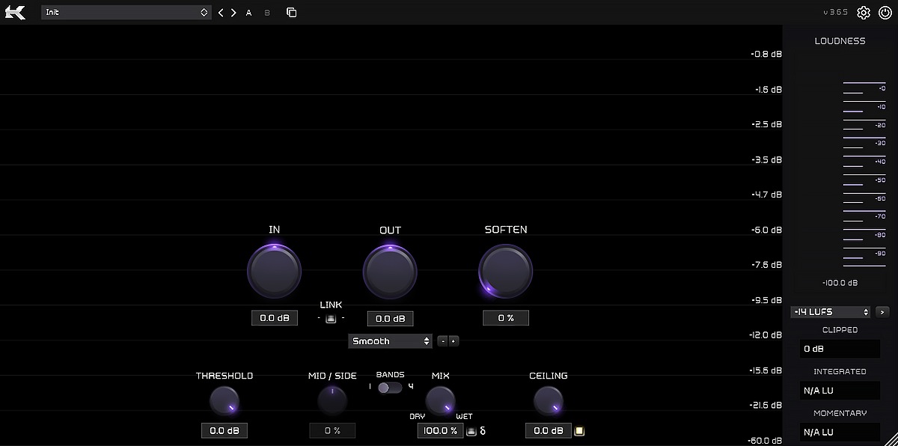Flip the Bands switch between 1 and 4

coord(389,388)
